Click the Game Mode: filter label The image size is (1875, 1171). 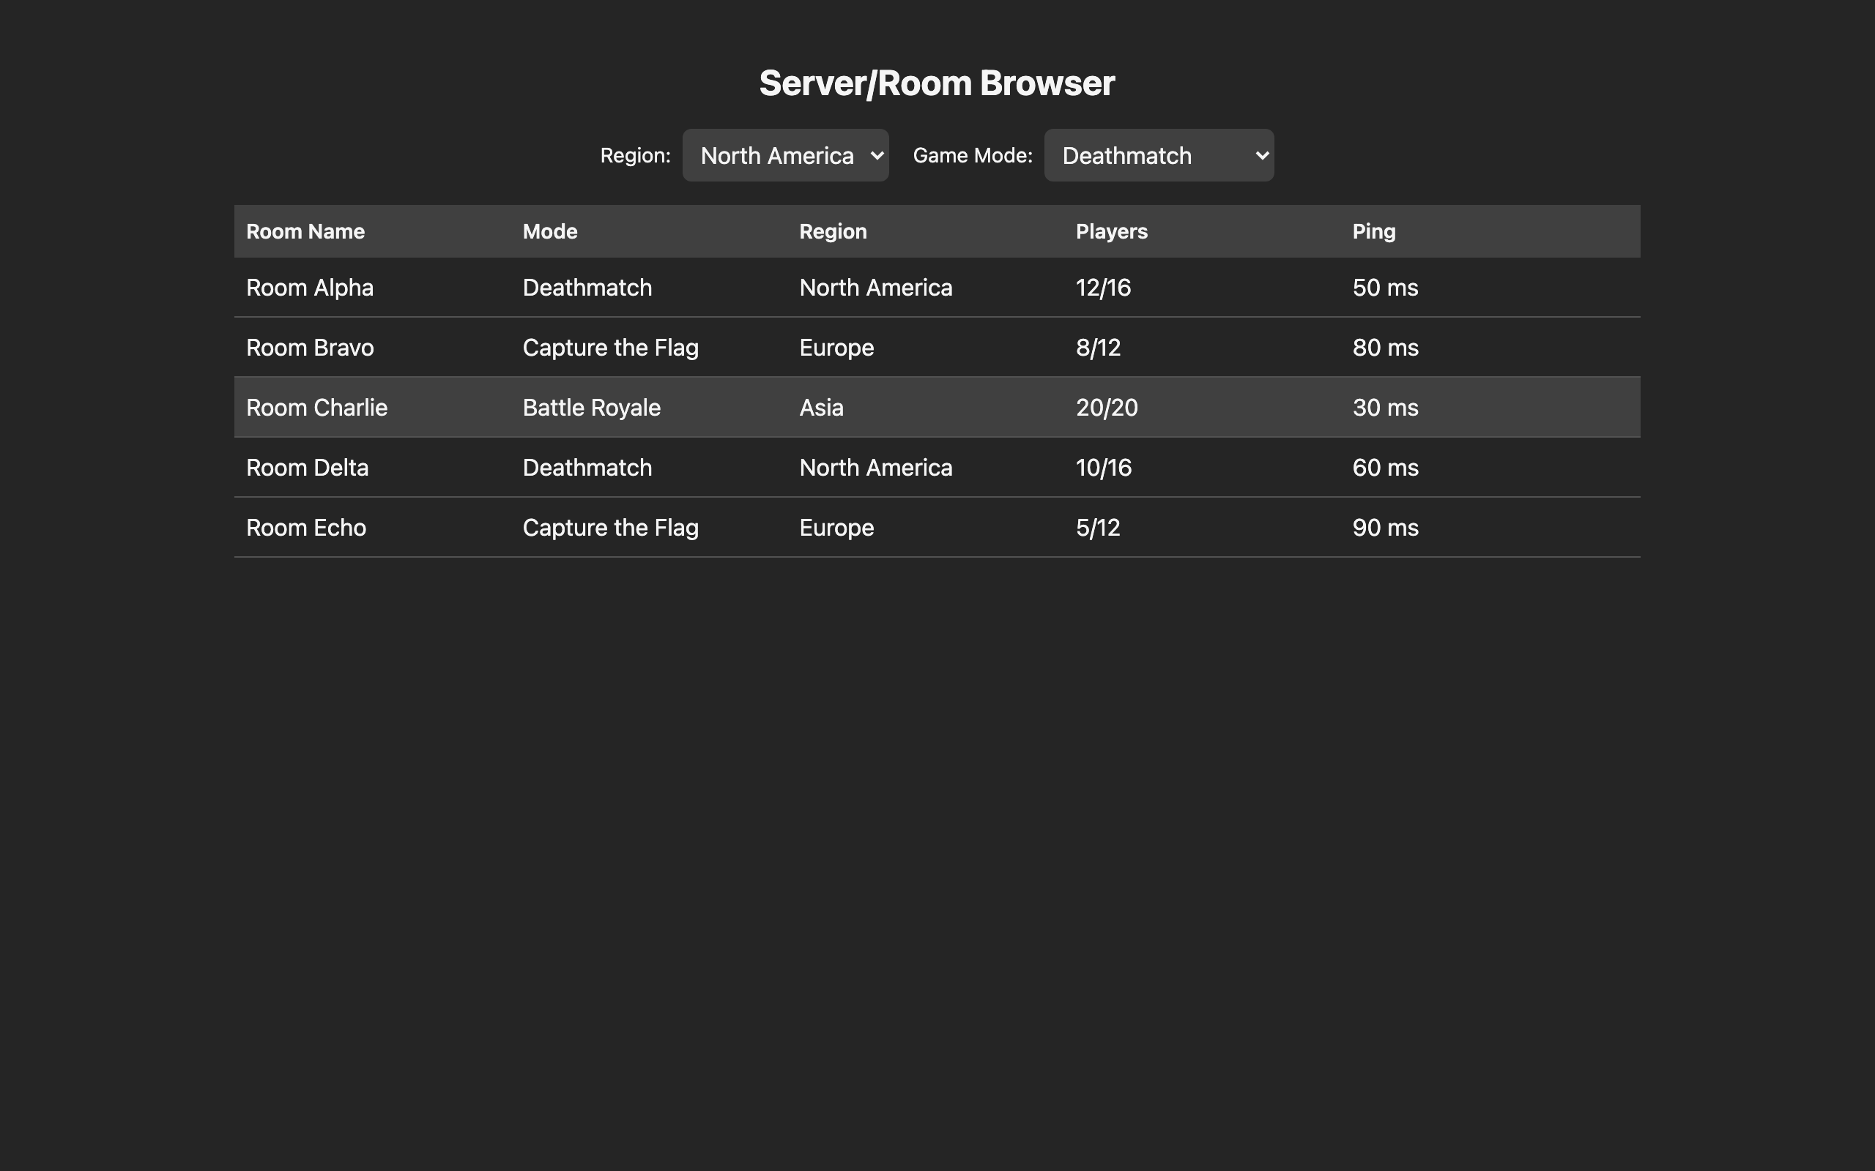tap(973, 156)
